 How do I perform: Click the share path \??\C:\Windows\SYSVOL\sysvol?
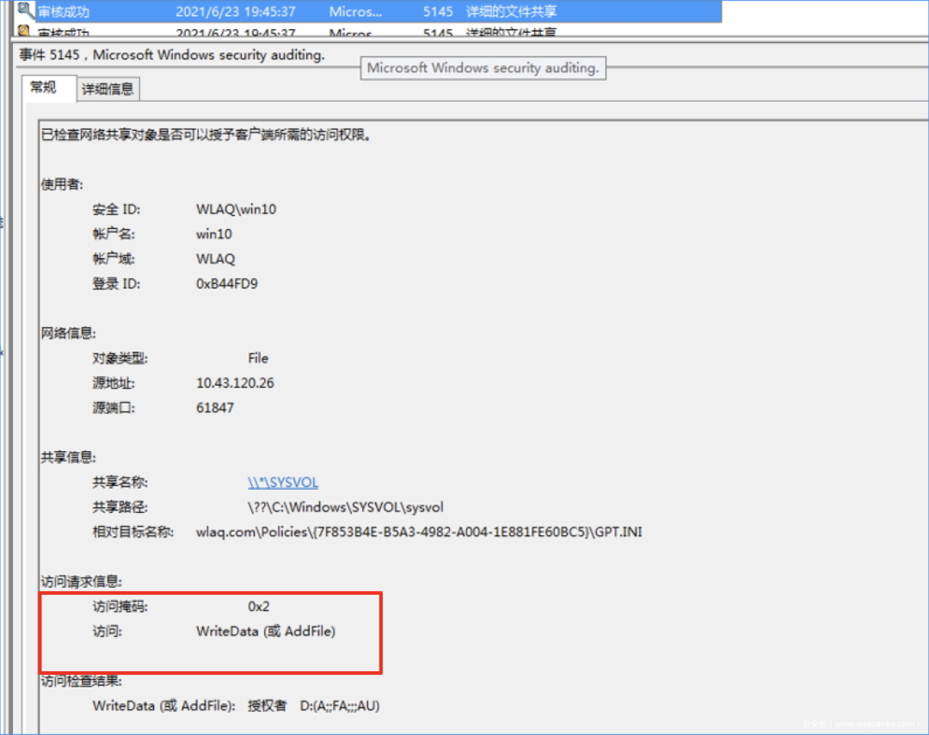pyautogui.click(x=346, y=508)
